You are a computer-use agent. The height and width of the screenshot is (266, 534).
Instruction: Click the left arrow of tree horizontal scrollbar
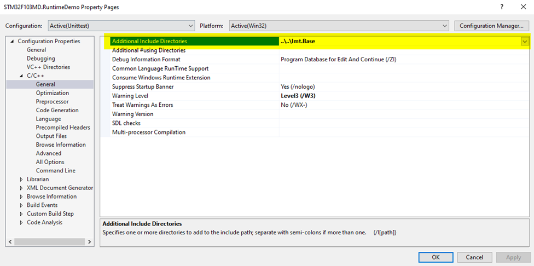click(x=10, y=241)
